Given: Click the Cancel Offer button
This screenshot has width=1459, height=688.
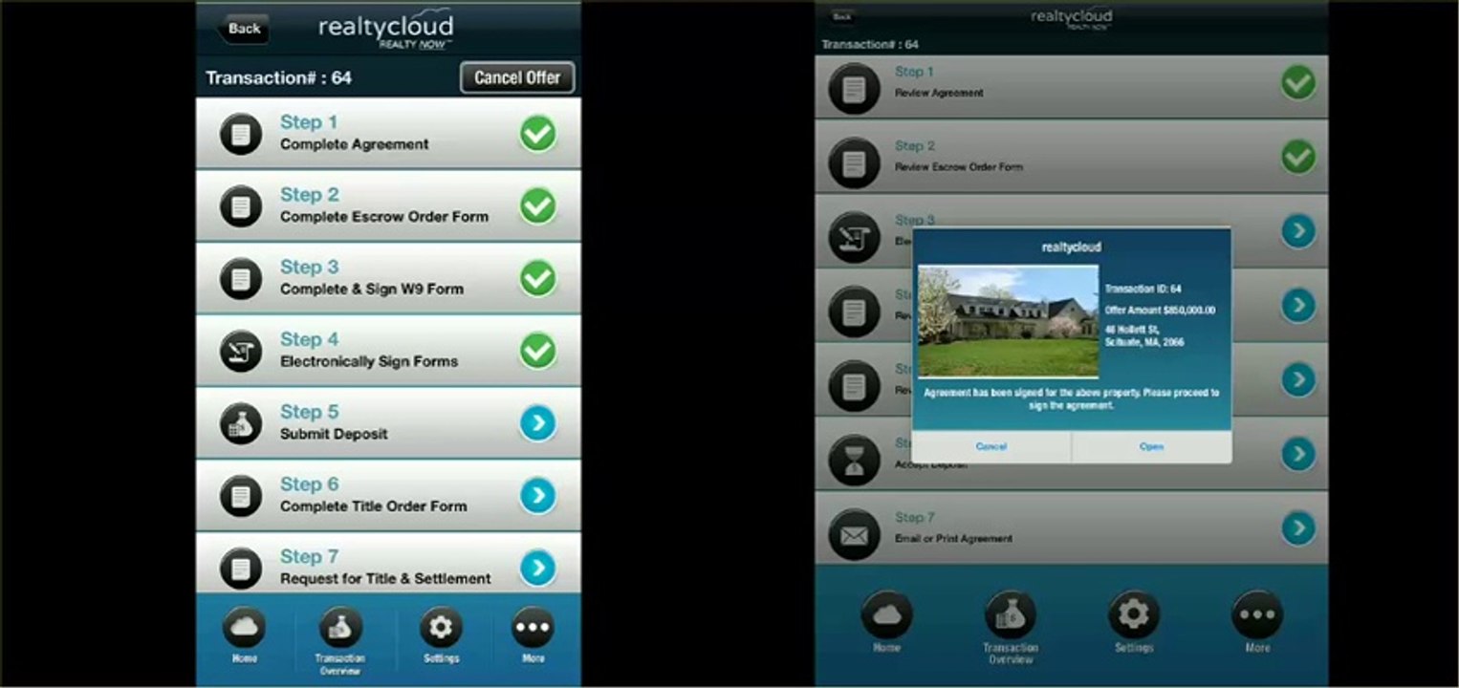Looking at the screenshot, I should click(517, 77).
